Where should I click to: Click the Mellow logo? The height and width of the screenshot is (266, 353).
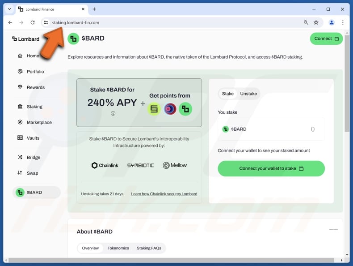[175, 165]
